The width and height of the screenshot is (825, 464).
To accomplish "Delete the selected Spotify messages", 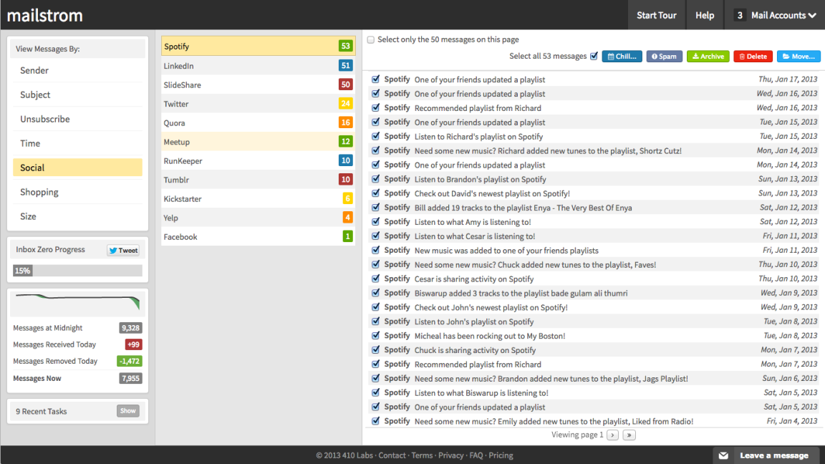I will [753, 56].
